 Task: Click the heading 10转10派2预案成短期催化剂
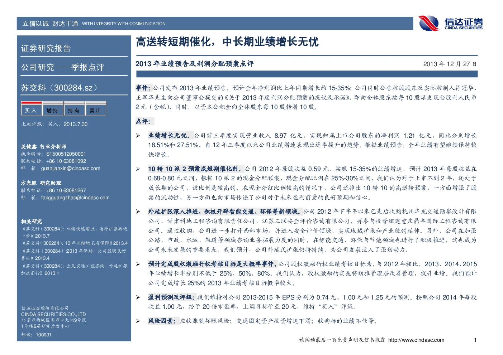click(x=196, y=169)
